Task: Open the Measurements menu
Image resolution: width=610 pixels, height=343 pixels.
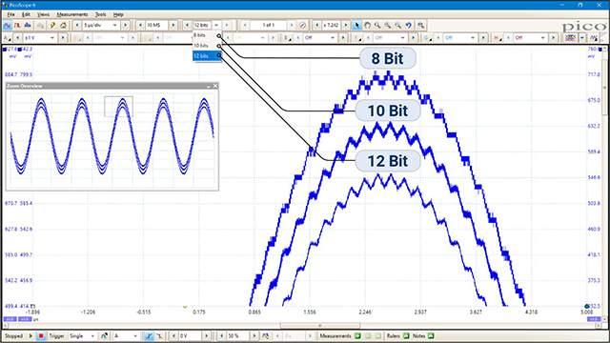Action: 72,14
